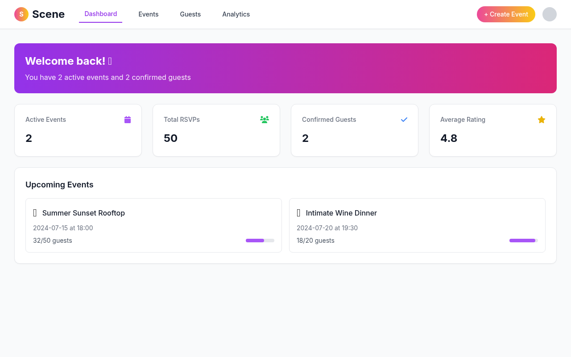Click the checkmark icon in Confirmed Guests

[404, 120]
